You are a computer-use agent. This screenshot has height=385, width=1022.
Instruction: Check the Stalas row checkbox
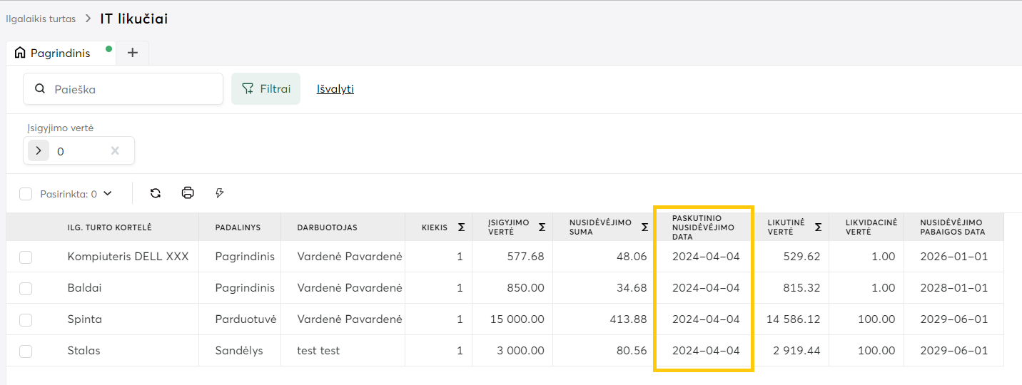[x=26, y=351]
